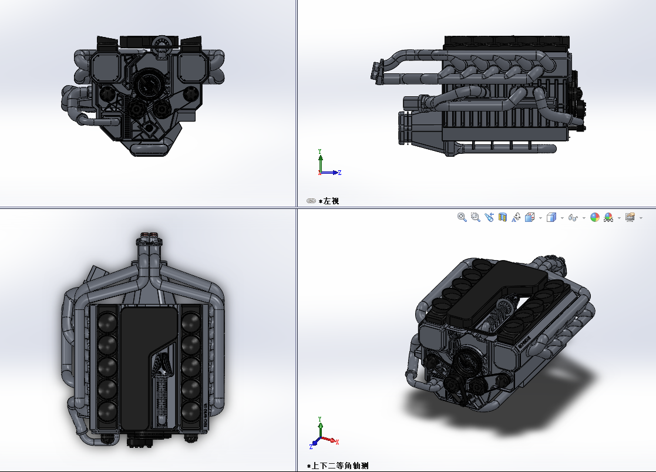Click the XYZ triad in isometric viewport
The height and width of the screenshot is (472, 656).
324,433
